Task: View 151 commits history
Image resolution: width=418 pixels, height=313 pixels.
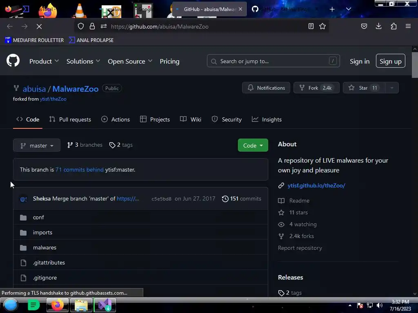Action: coord(242,198)
